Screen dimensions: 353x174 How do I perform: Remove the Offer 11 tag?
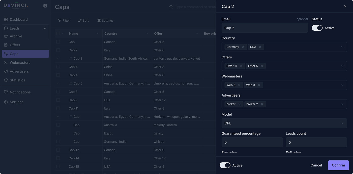pyautogui.click(x=241, y=66)
